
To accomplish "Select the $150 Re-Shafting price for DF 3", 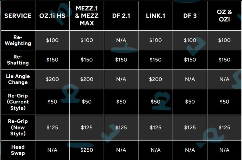I will tap(190, 60).
